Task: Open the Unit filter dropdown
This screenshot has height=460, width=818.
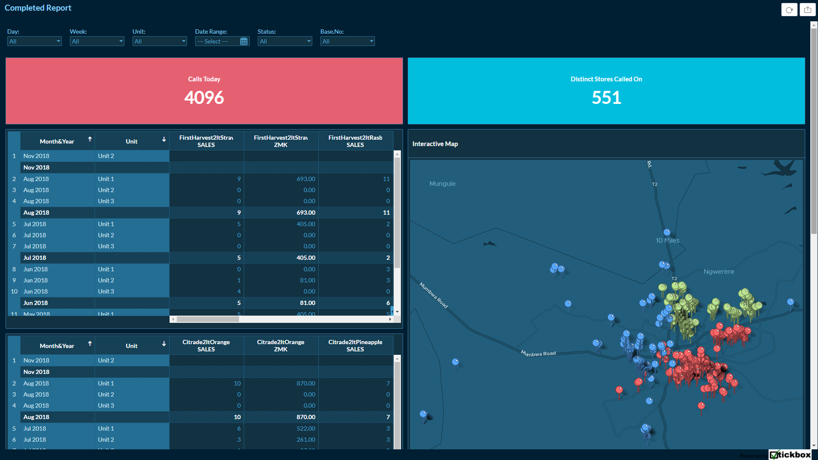Action: click(x=160, y=41)
